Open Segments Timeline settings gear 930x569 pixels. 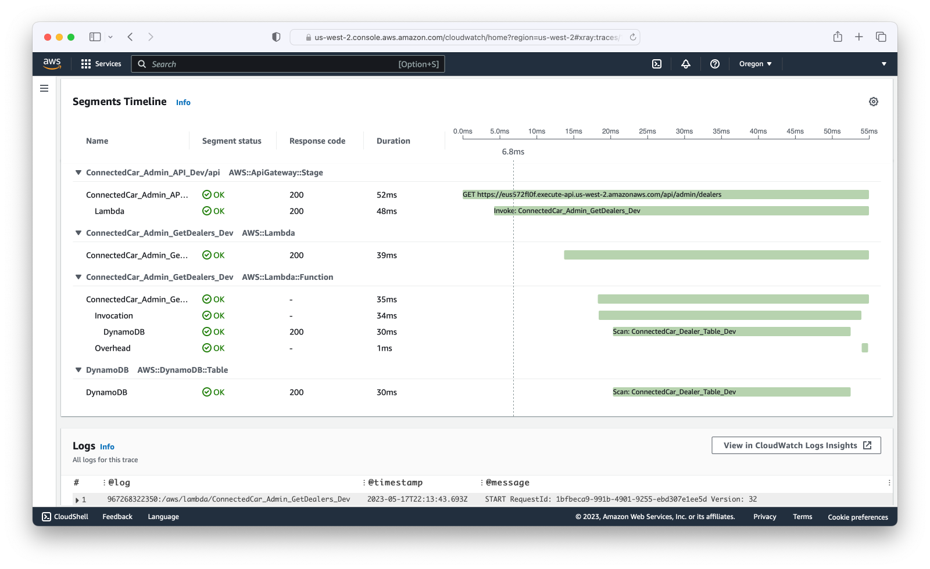(x=874, y=102)
